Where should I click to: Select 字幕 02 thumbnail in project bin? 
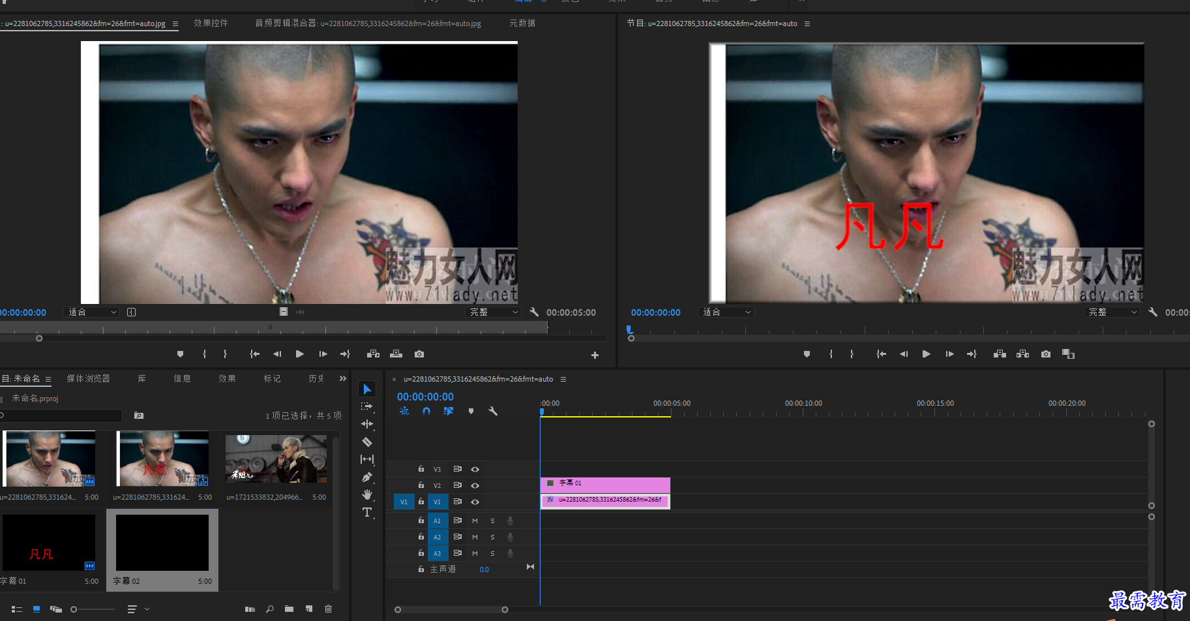coord(162,543)
